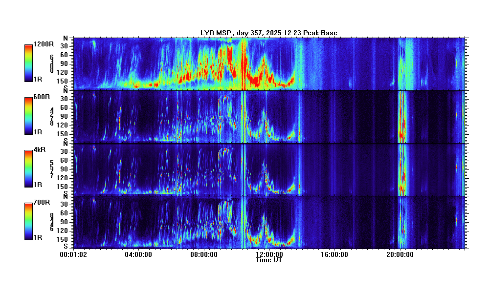Select the 16:00:00 time axis label
The height and width of the screenshot is (293, 489).
pos(334,254)
